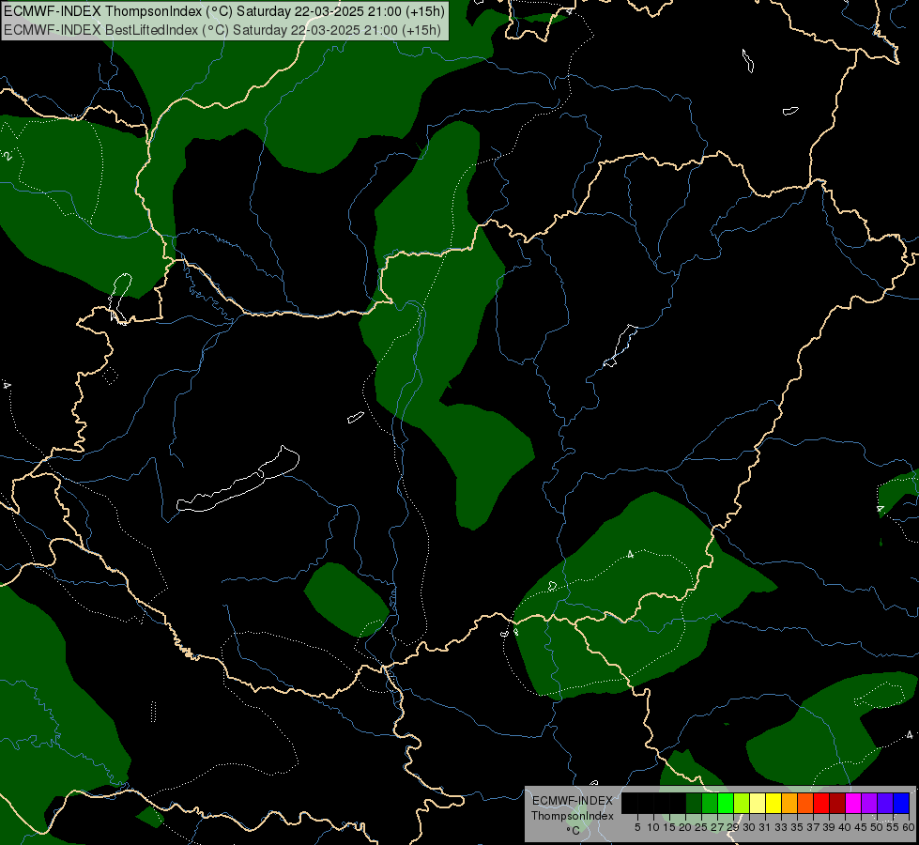Screen dimensions: 919x845
Task: Select the orange 33–35 legend swatch
Action: tap(789, 803)
